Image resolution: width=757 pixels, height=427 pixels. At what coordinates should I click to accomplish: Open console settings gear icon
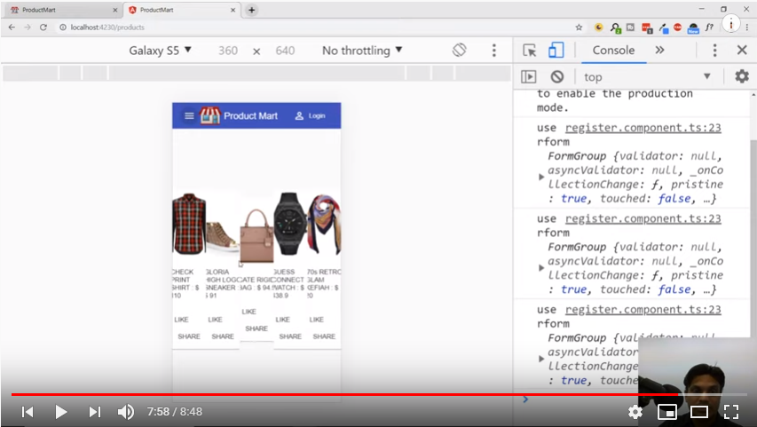tap(741, 77)
